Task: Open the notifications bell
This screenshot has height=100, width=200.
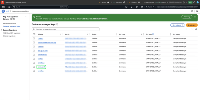Action: (131, 7)
